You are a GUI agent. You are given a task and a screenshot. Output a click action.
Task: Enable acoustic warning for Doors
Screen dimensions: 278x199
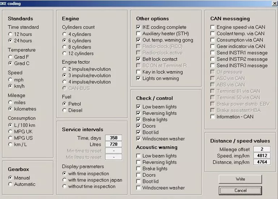(139, 175)
